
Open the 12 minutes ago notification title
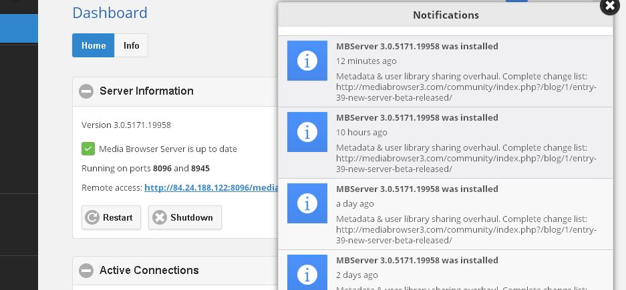(x=417, y=47)
